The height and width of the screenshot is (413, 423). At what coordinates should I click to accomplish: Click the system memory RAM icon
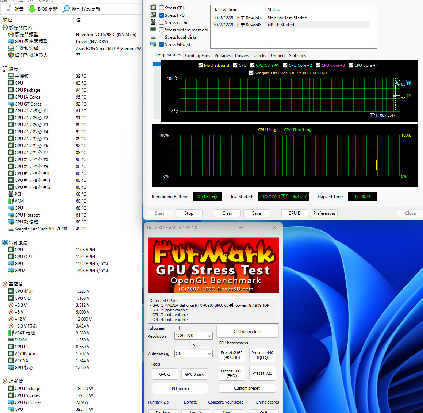coord(153,30)
